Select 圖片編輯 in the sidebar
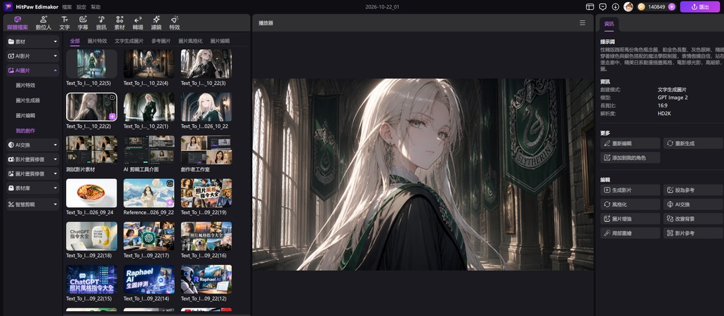The width and height of the screenshot is (724, 316). coord(25,115)
